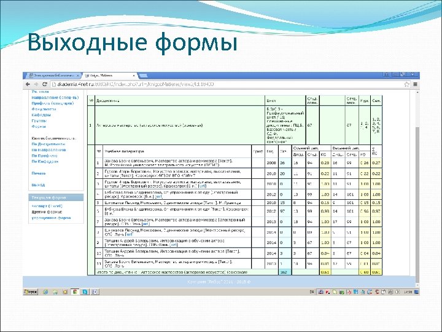
Task: Select the Knigo Matieres browser tab
Action: tap(109, 76)
